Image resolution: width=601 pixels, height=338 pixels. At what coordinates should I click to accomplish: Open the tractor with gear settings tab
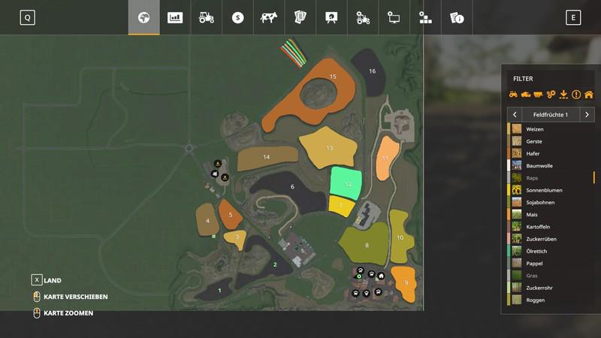coord(363,17)
